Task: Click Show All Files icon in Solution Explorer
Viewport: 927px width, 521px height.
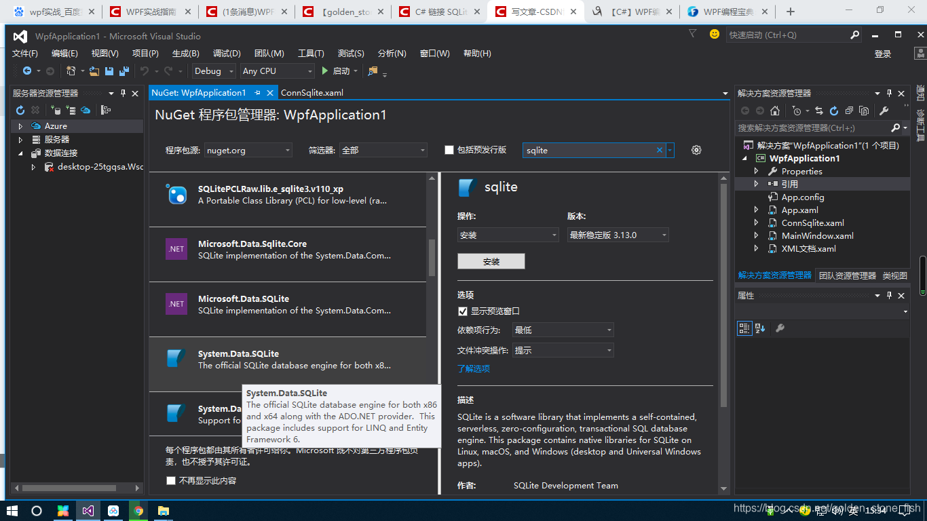Action: click(863, 111)
